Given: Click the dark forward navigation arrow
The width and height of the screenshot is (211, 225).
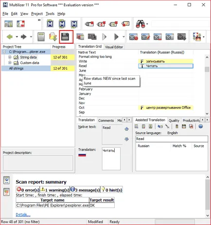Looking at the screenshot, I should tap(24, 37).
